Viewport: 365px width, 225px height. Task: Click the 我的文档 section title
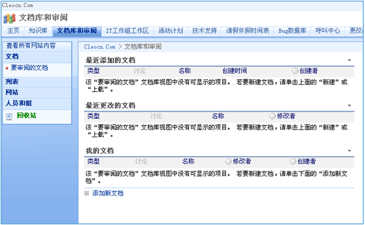click(100, 151)
